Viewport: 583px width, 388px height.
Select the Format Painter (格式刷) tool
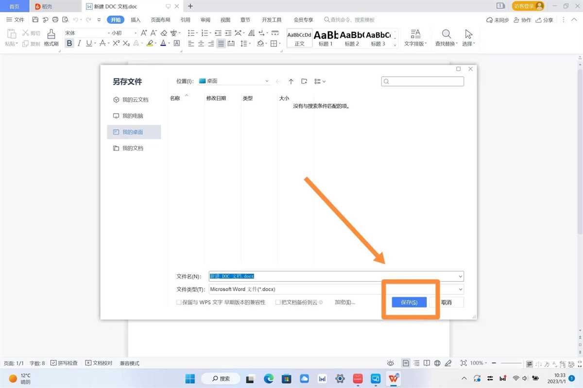click(51, 37)
